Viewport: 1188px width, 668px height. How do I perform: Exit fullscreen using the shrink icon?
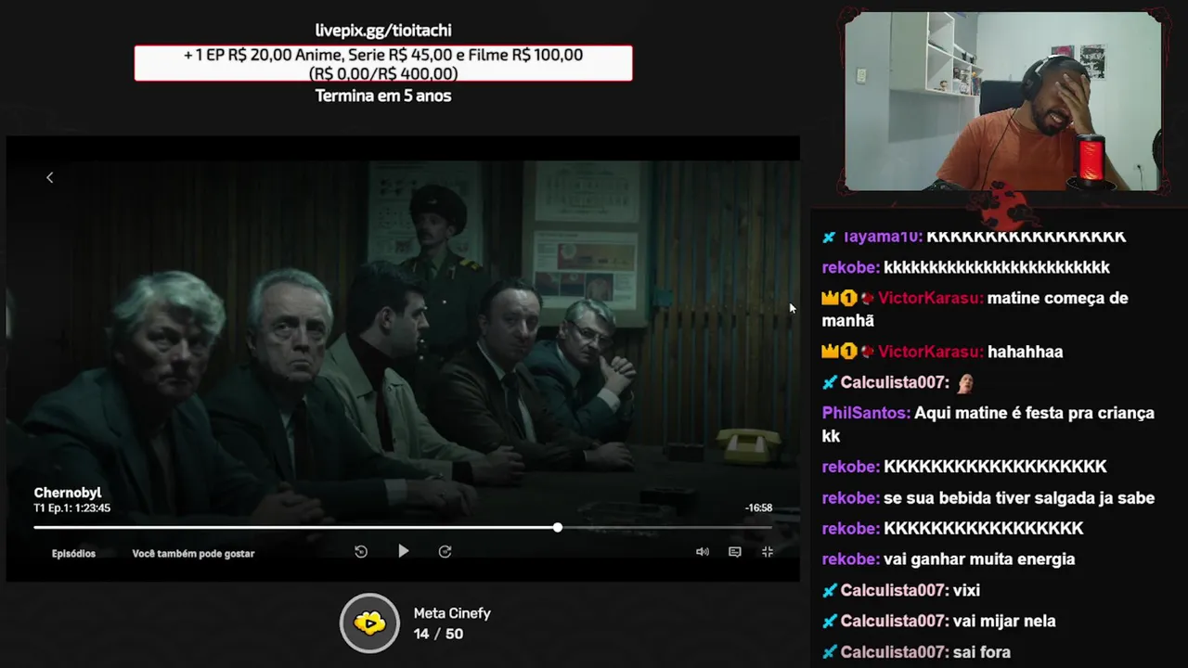768,551
